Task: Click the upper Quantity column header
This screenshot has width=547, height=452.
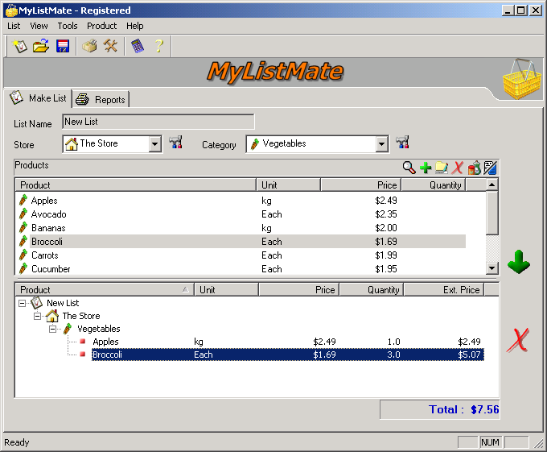Action: point(434,185)
